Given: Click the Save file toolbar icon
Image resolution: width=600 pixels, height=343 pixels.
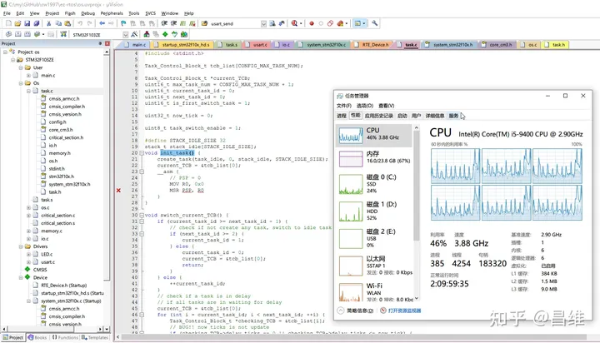Looking at the screenshot, I should click(27, 23).
